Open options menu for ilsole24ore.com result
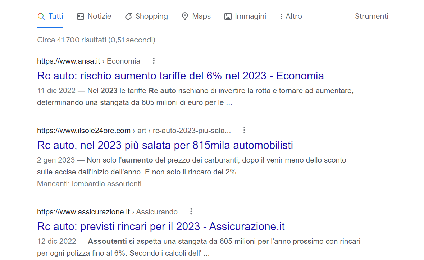The image size is (424, 260). (244, 130)
